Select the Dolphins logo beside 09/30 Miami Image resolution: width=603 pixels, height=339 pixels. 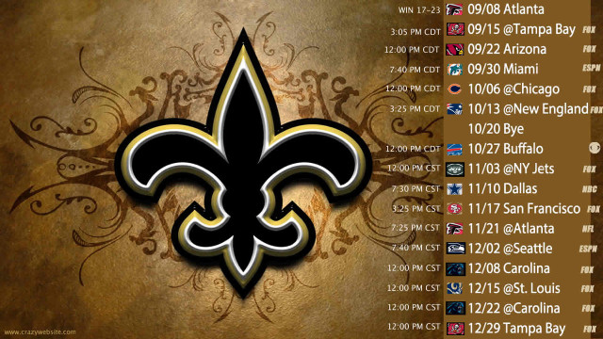(454, 69)
